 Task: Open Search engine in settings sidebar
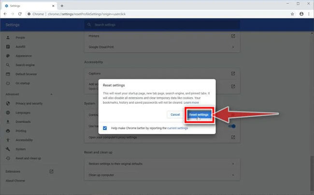(25, 65)
